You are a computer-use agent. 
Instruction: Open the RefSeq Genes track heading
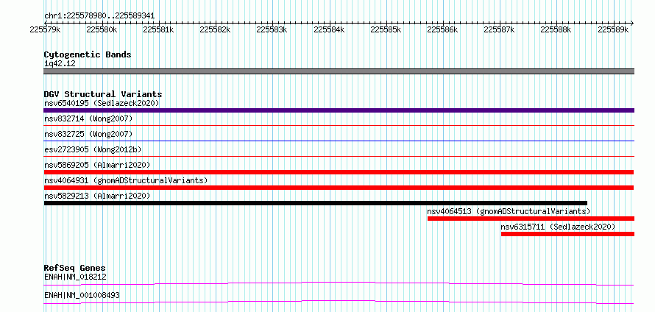(74, 268)
